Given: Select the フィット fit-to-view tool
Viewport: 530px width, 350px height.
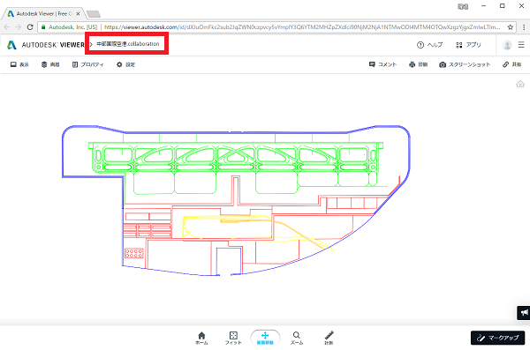Looking at the screenshot, I should pos(233,338).
